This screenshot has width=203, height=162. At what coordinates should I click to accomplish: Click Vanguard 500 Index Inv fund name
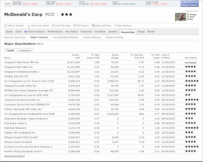(18, 67)
